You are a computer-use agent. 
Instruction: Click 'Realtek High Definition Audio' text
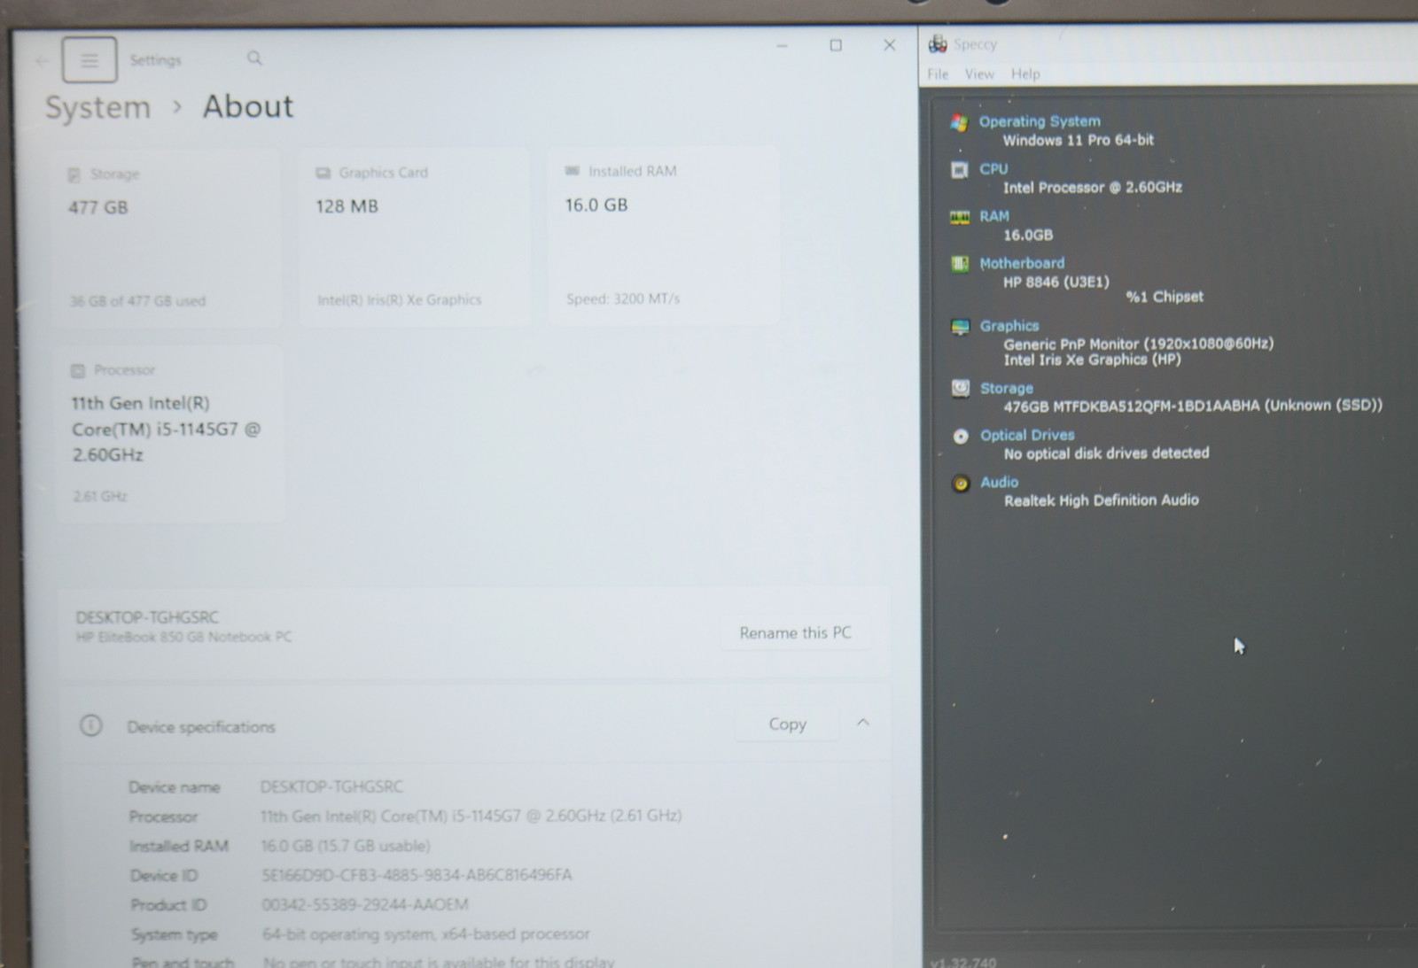(1102, 500)
